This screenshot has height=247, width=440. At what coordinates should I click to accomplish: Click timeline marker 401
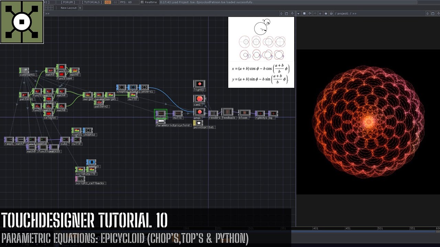tap(316, 228)
